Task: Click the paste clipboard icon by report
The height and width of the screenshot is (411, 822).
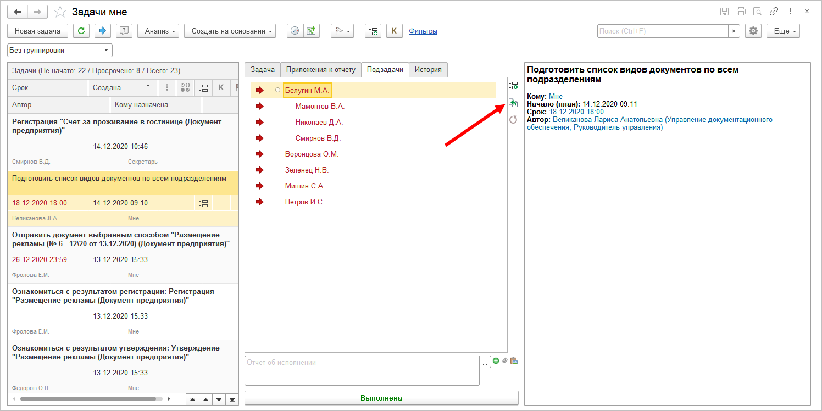Action: click(x=514, y=361)
